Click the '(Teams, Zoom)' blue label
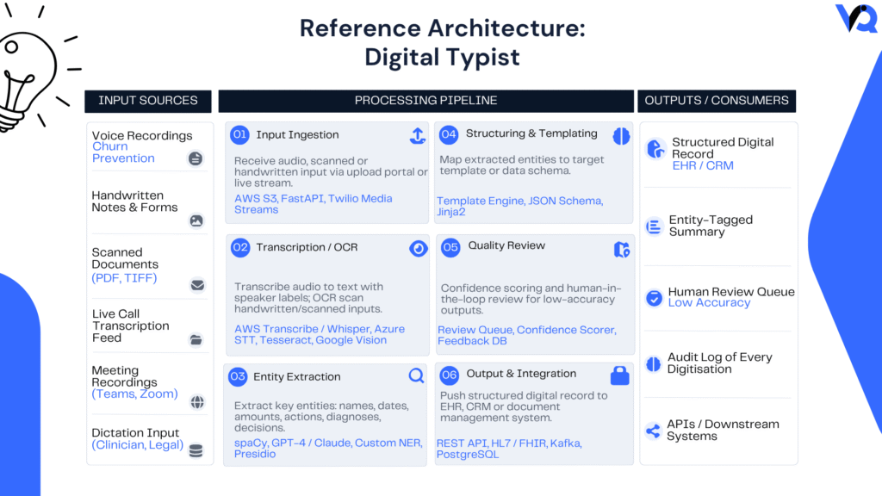 (x=135, y=394)
